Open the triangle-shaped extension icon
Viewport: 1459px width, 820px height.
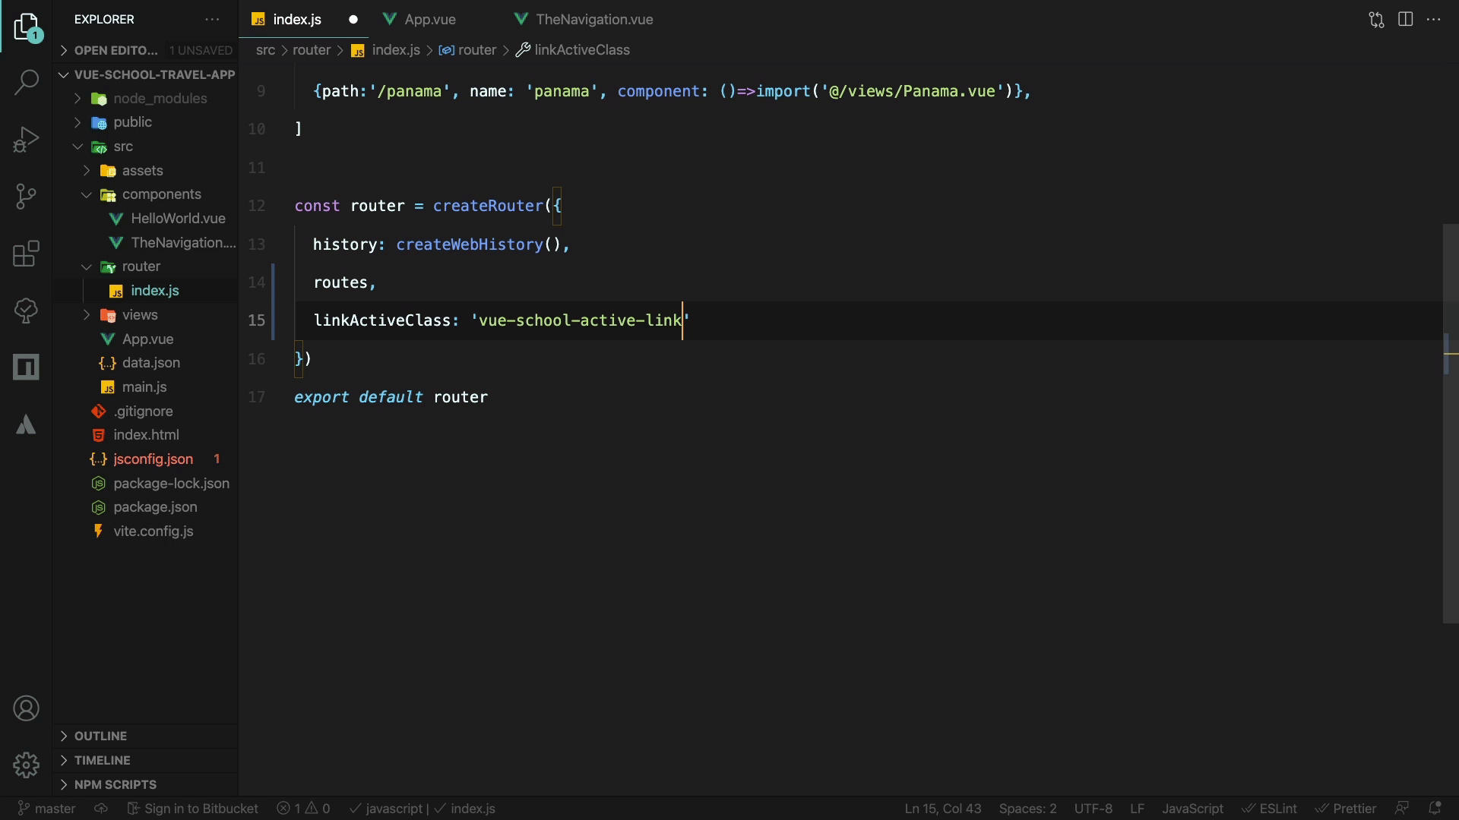click(27, 424)
